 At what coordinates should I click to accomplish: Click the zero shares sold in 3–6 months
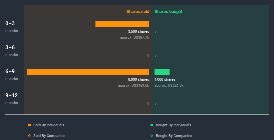coord(148,56)
